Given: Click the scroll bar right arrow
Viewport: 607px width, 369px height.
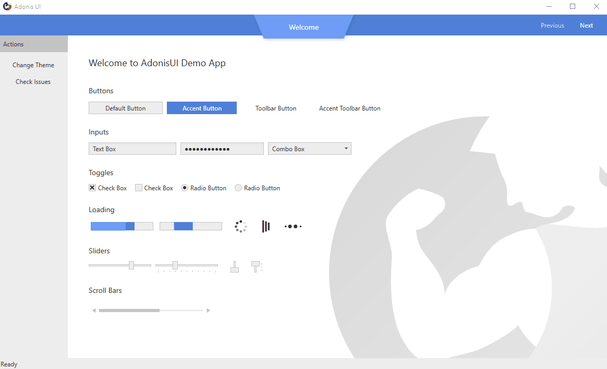Looking at the screenshot, I should tap(208, 310).
